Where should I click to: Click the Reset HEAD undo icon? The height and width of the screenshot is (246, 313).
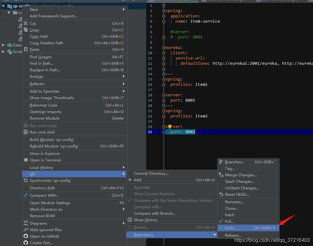point(221,194)
